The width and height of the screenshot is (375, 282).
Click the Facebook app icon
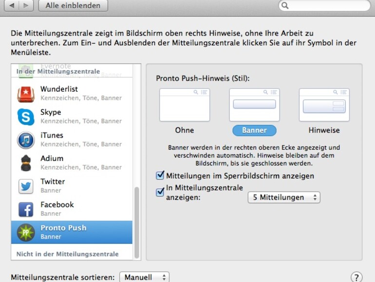tap(26, 209)
